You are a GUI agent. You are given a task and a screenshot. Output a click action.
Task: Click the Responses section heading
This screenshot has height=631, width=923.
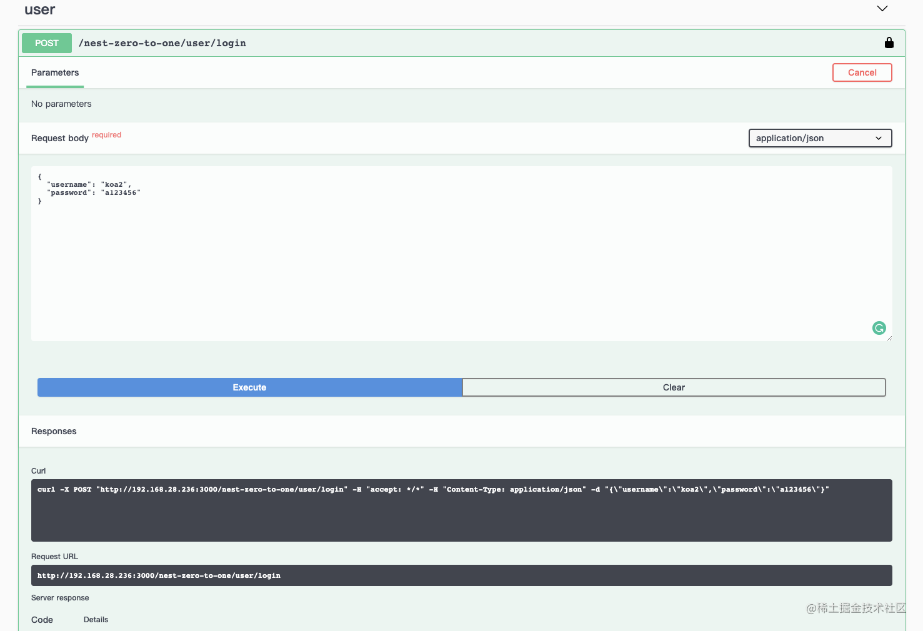click(54, 431)
